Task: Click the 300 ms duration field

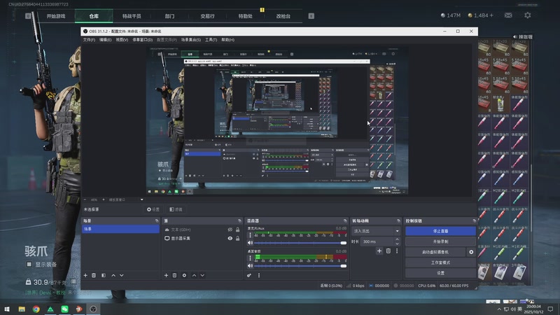Action: 377,241
